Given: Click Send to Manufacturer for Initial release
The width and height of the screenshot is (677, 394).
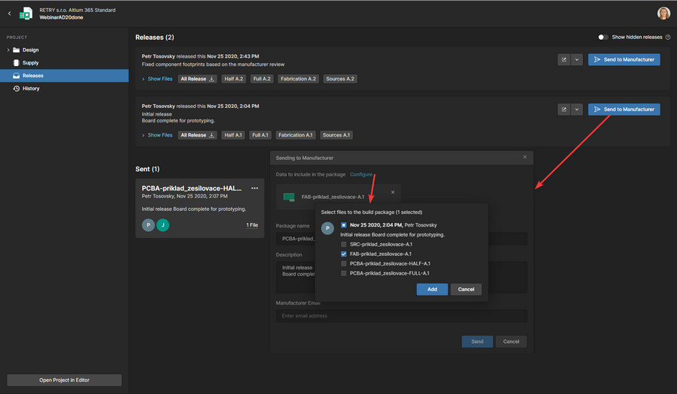Looking at the screenshot, I should (624, 110).
